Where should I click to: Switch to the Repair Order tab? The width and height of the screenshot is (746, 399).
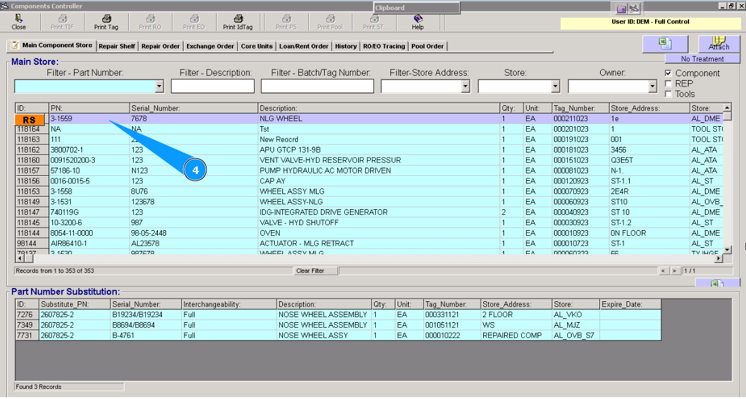click(x=161, y=46)
